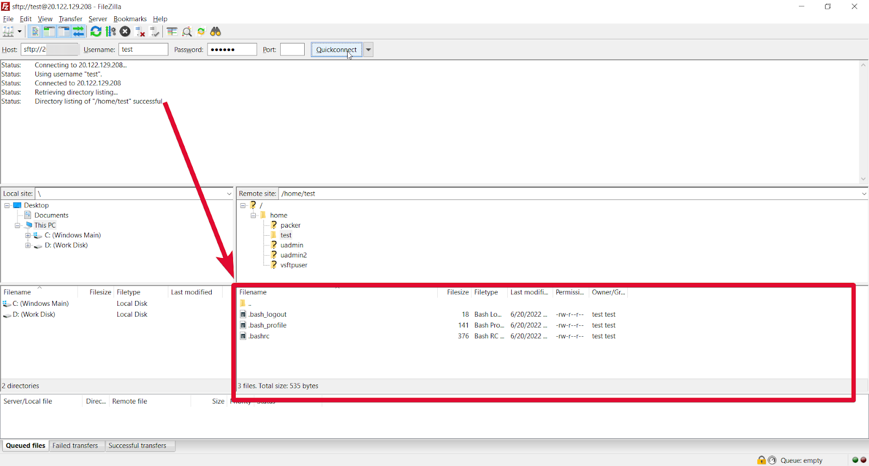Select the uadmin2 remote folder
Screen dimensions: 869x466
click(x=293, y=255)
